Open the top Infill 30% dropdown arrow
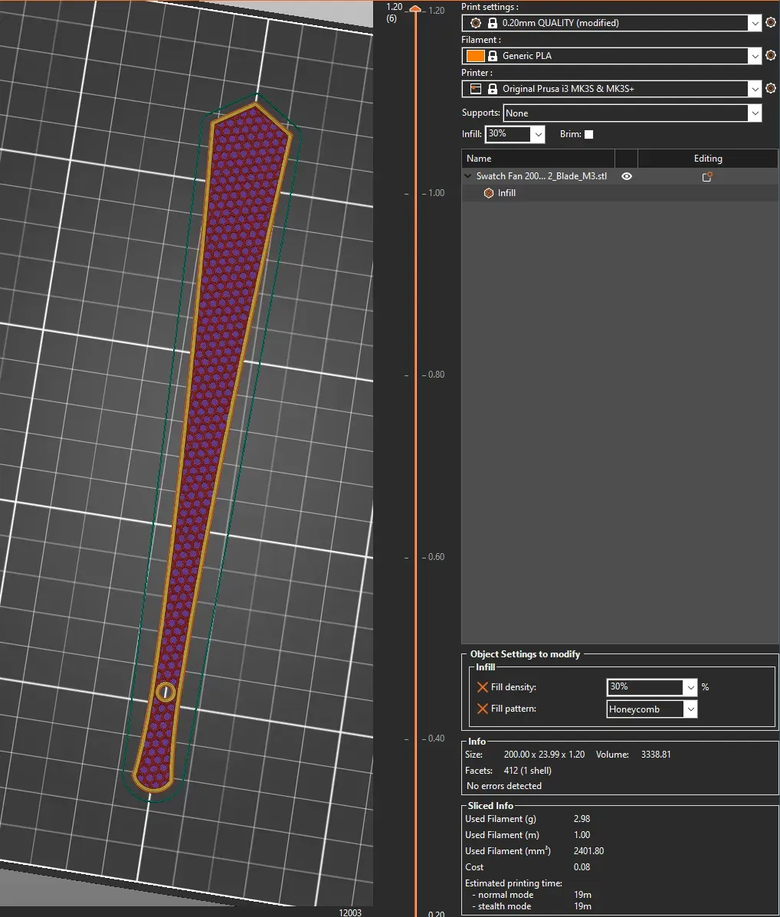Image resolution: width=780 pixels, height=917 pixels. click(538, 134)
